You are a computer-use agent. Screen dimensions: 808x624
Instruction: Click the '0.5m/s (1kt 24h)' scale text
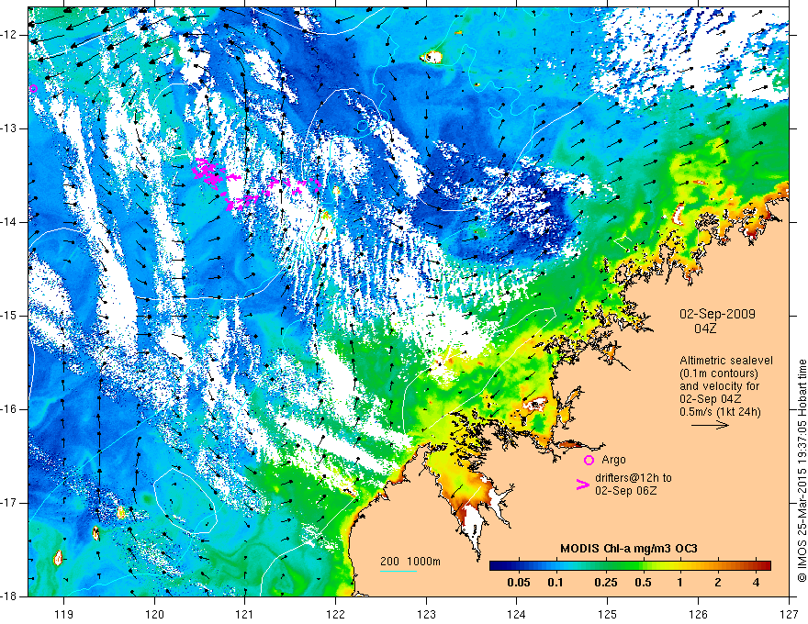[720, 412]
